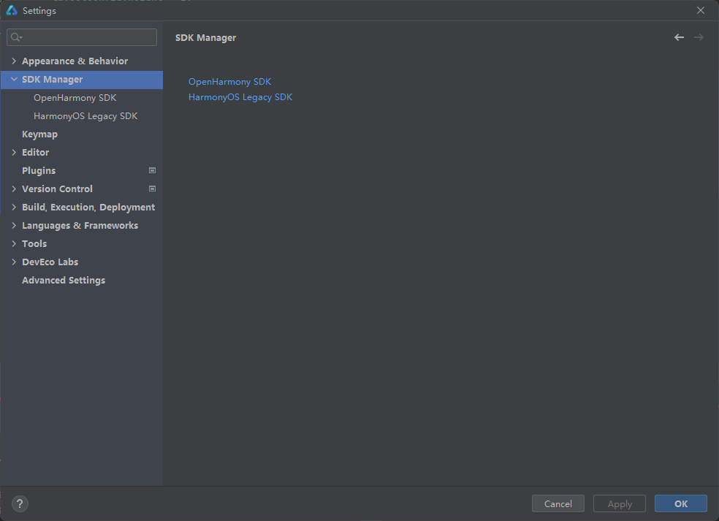Close the Settings dialog window

(701, 10)
